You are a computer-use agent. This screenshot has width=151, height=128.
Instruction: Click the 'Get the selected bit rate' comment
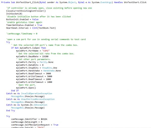pyautogui.click(x=45, y=54)
